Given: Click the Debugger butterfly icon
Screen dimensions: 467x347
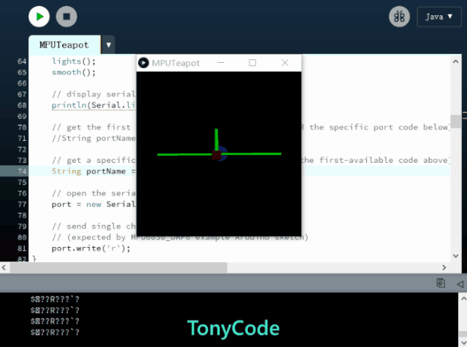Looking at the screenshot, I should 399,17.
